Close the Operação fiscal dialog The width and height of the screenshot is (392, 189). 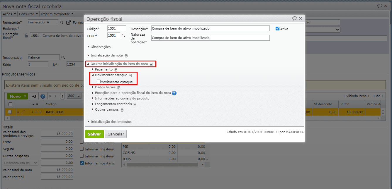tap(300, 18)
